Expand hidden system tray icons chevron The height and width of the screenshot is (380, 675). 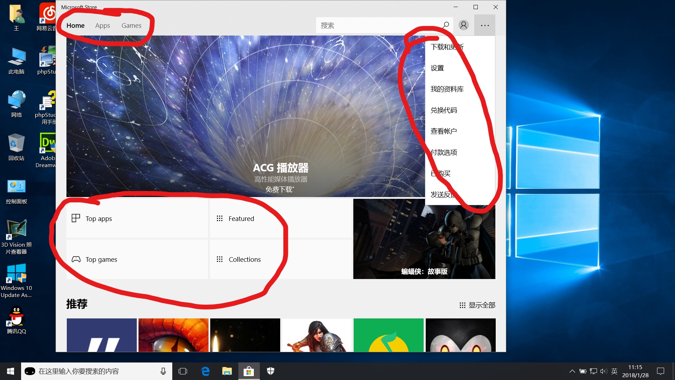[x=572, y=371]
